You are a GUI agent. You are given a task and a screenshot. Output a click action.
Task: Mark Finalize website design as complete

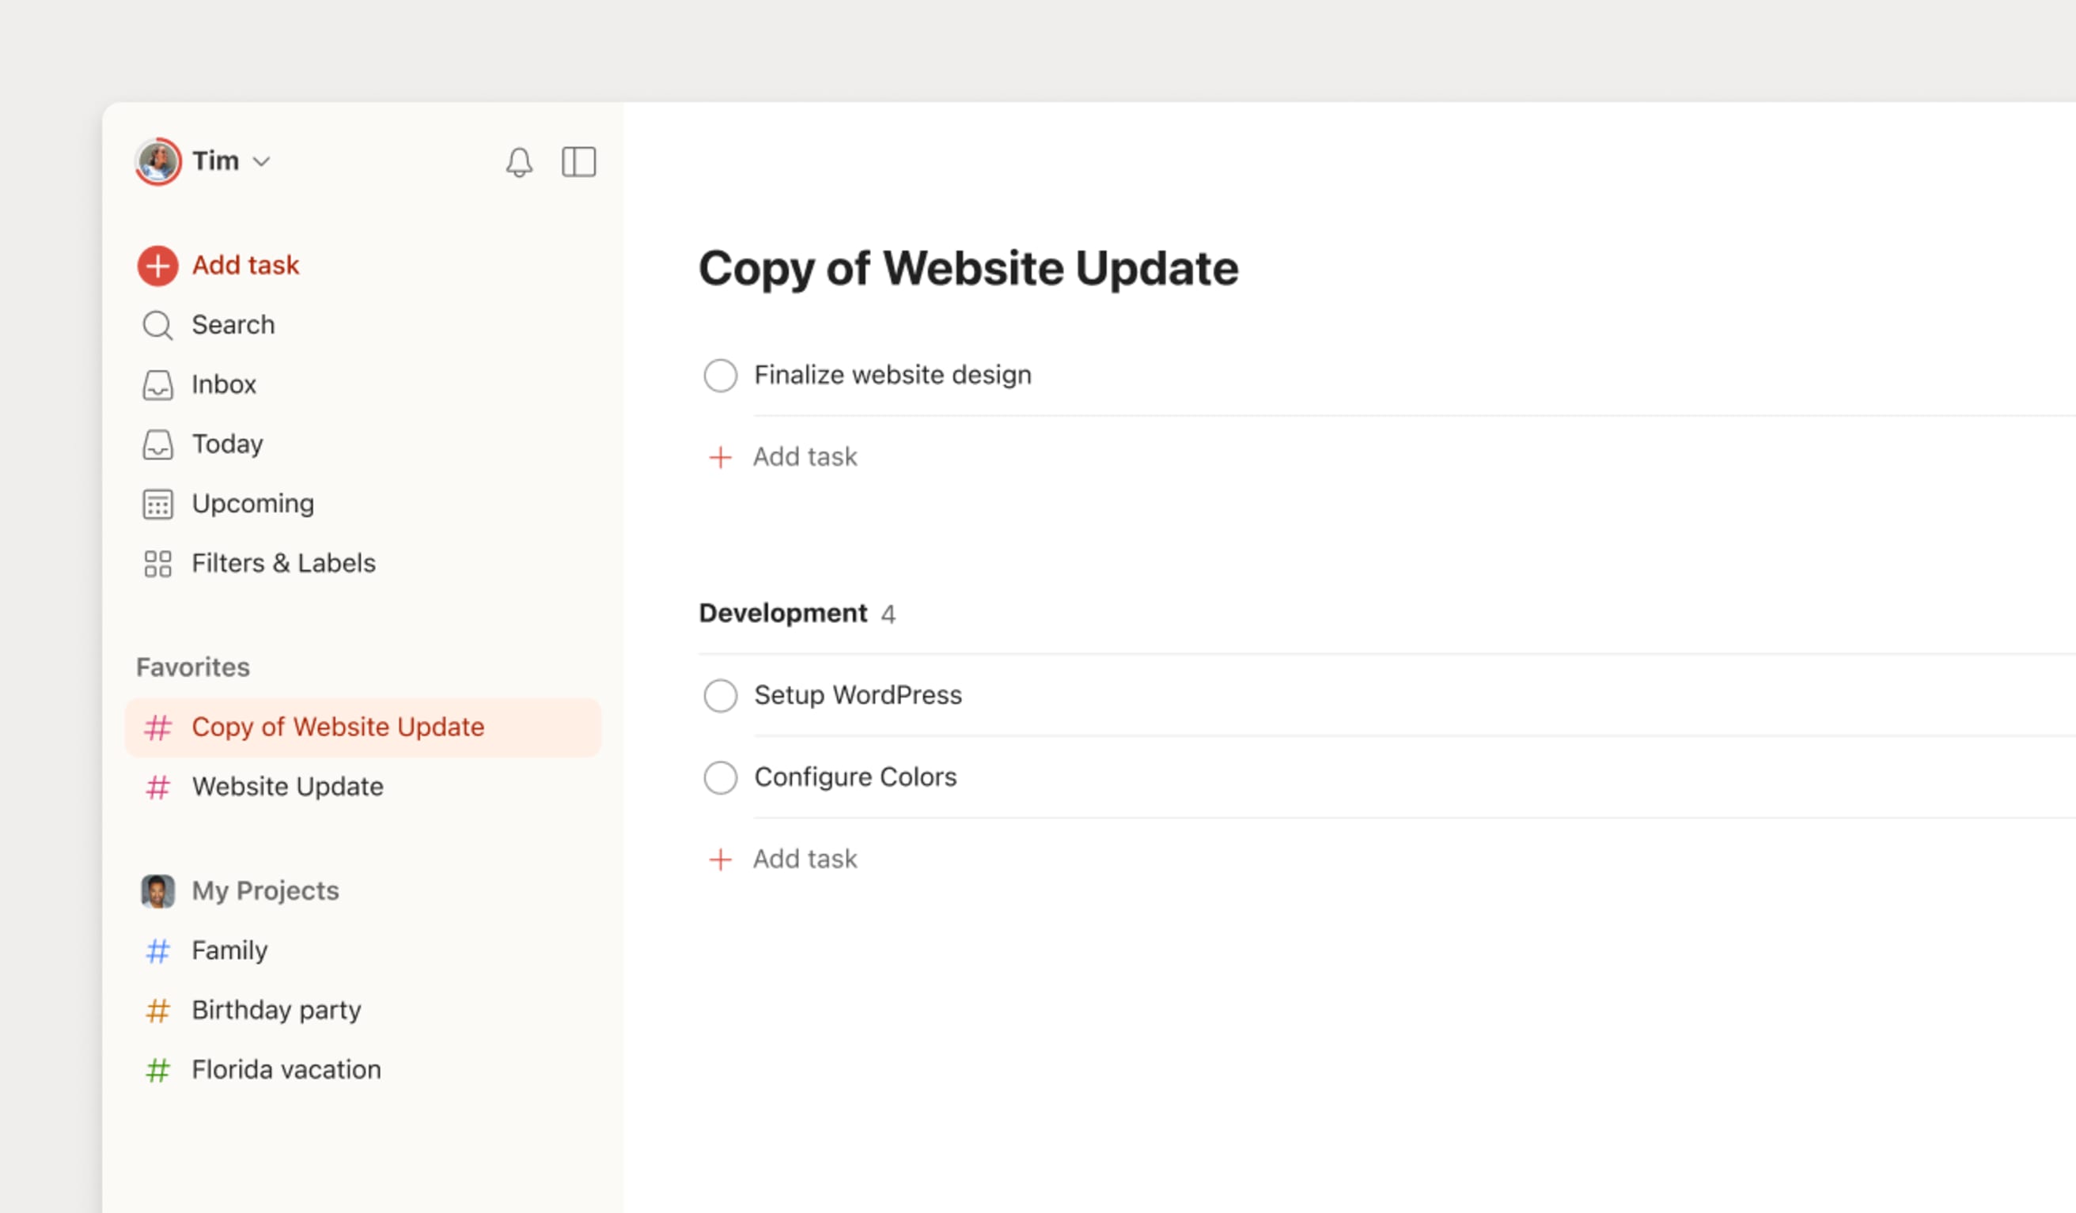[x=720, y=375]
